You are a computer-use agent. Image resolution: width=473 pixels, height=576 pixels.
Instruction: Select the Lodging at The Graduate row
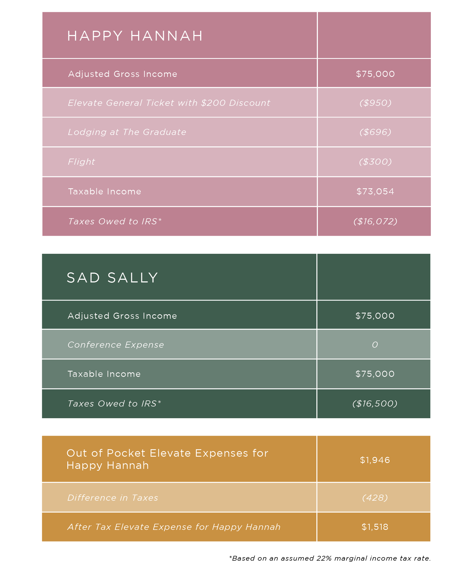(236, 132)
